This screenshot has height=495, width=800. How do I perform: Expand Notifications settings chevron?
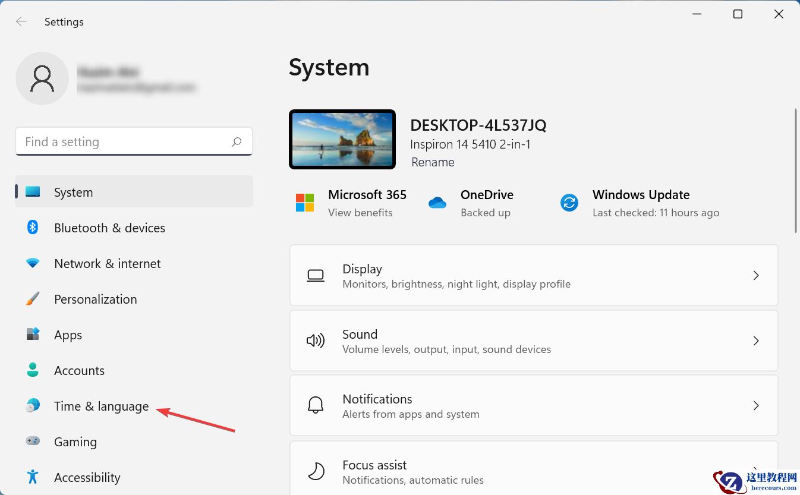click(x=756, y=406)
